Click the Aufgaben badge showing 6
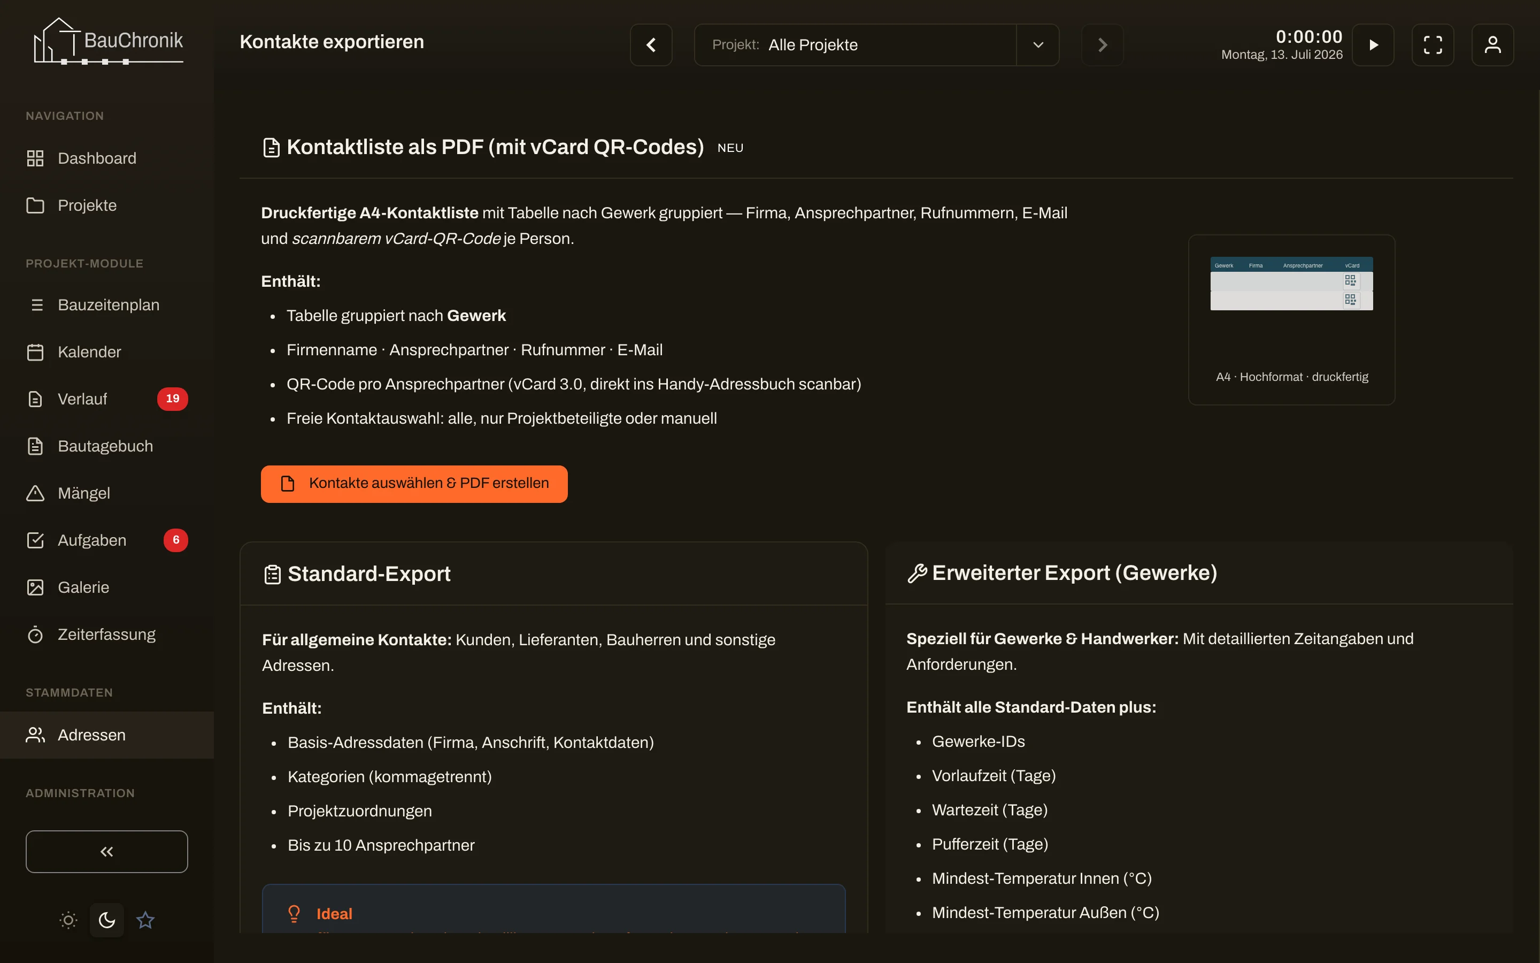 click(x=175, y=541)
